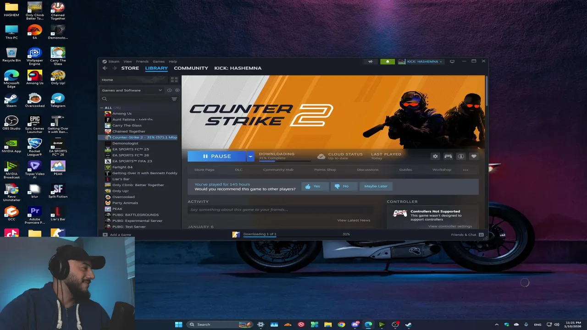Go forward with the right arrow
The height and width of the screenshot is (330, 587).
coord(115,68)
